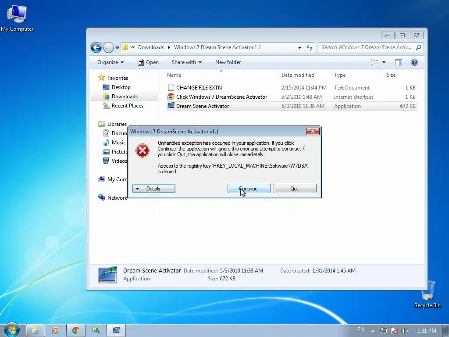The height and width of the screenshot is (337, 449).
Task: Click the Dream Scene Activator file icon
Action: click(171, 106)
